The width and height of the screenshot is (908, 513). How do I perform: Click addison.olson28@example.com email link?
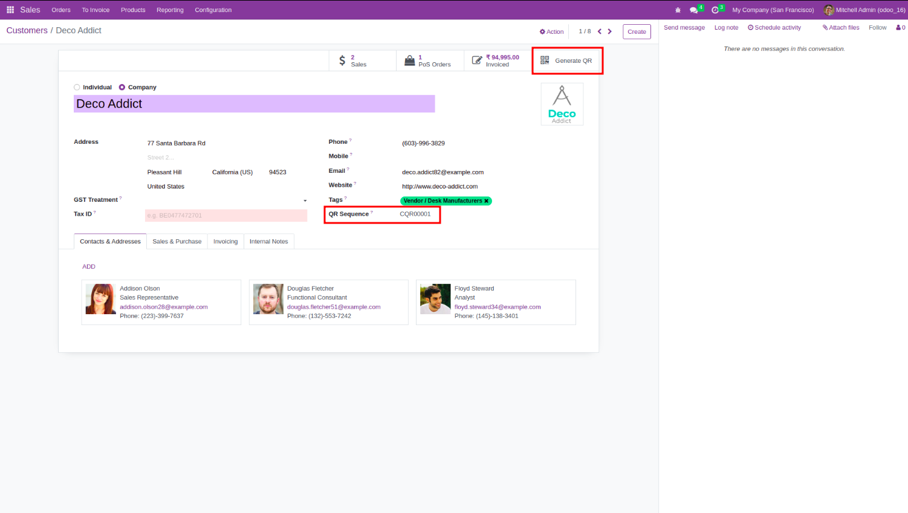[x=164, y=307]
